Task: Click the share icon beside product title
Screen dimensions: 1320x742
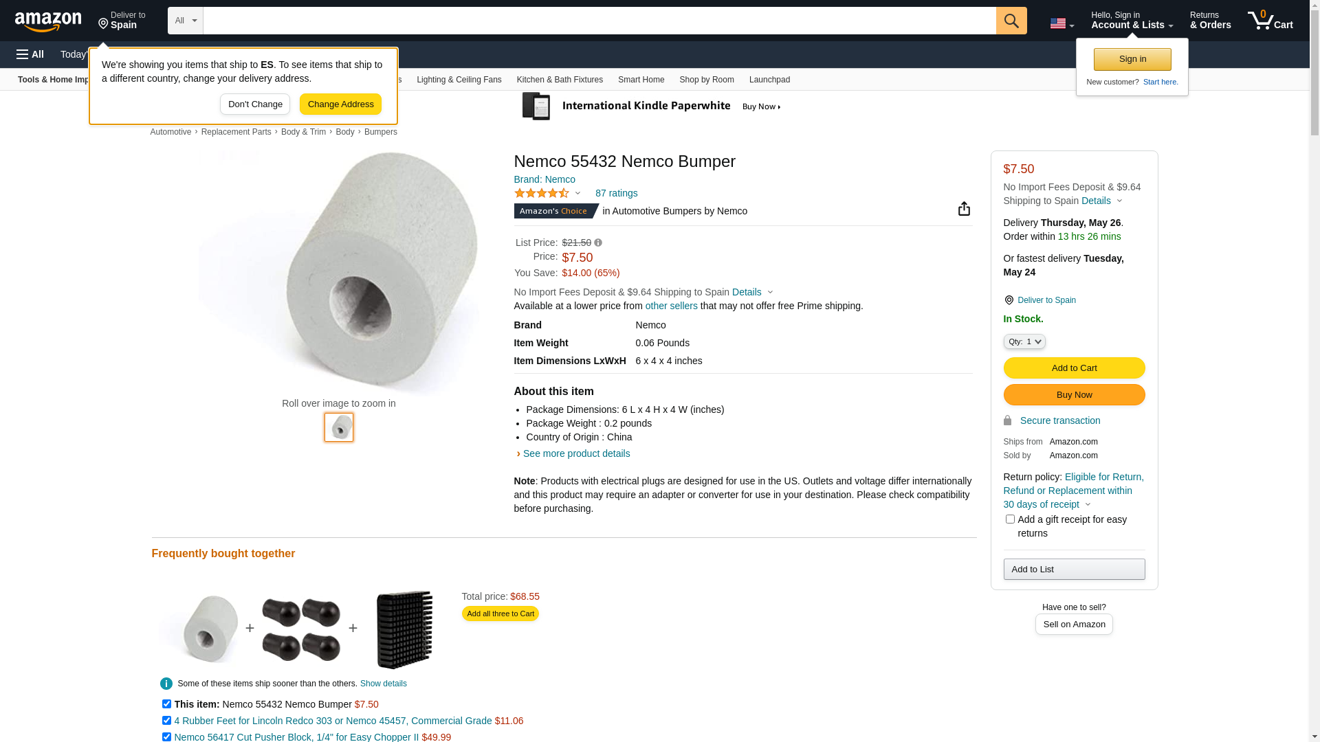Action: (x=964, y=209)
